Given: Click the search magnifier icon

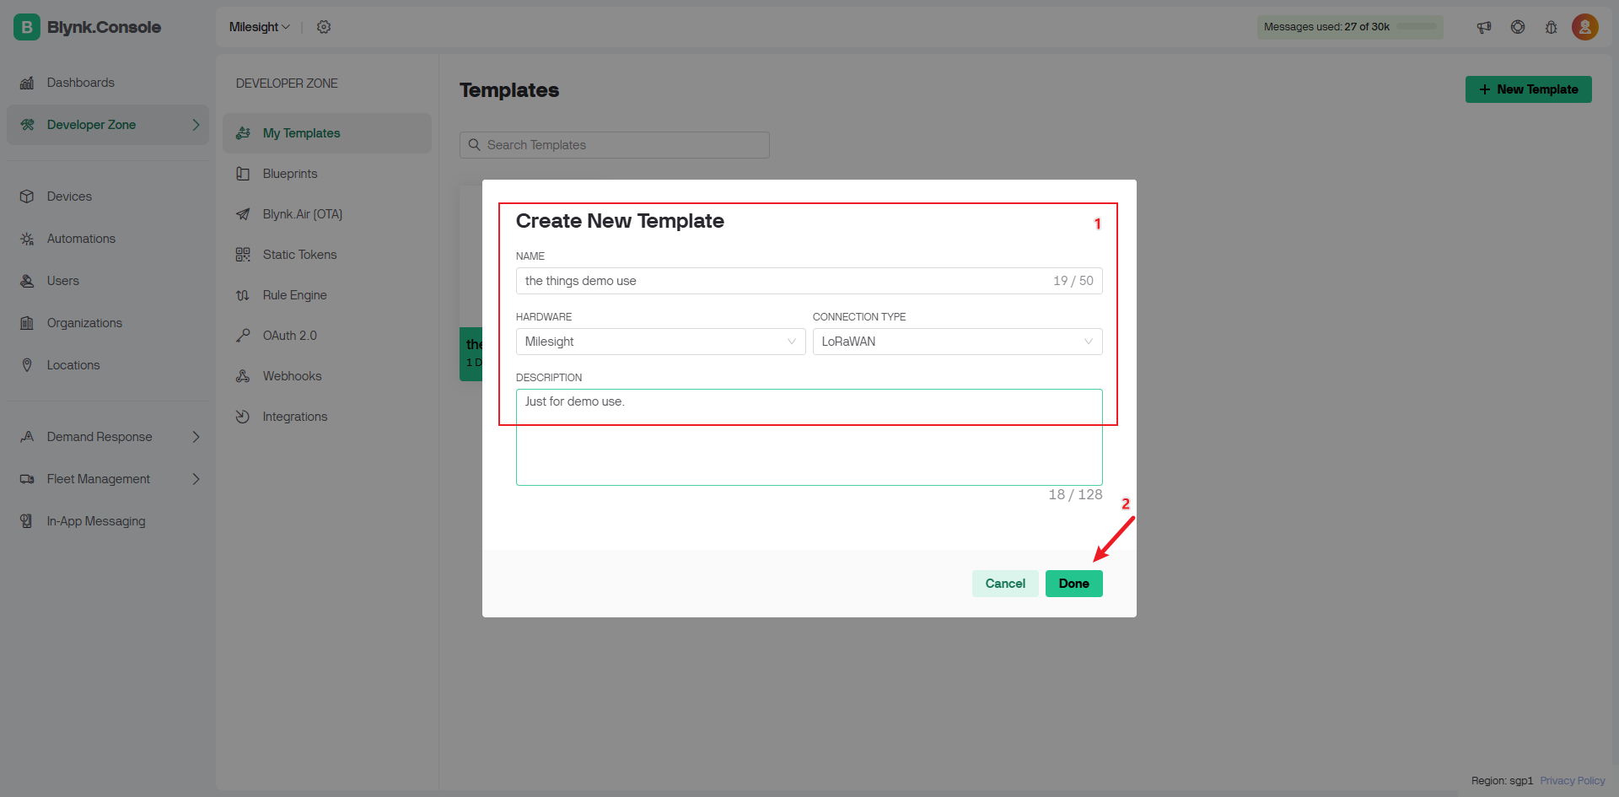Looking at the screenshot, I should click(x=475, y=145).
